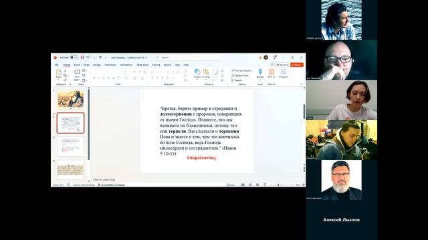Click the language indicator in status bar

84,185
